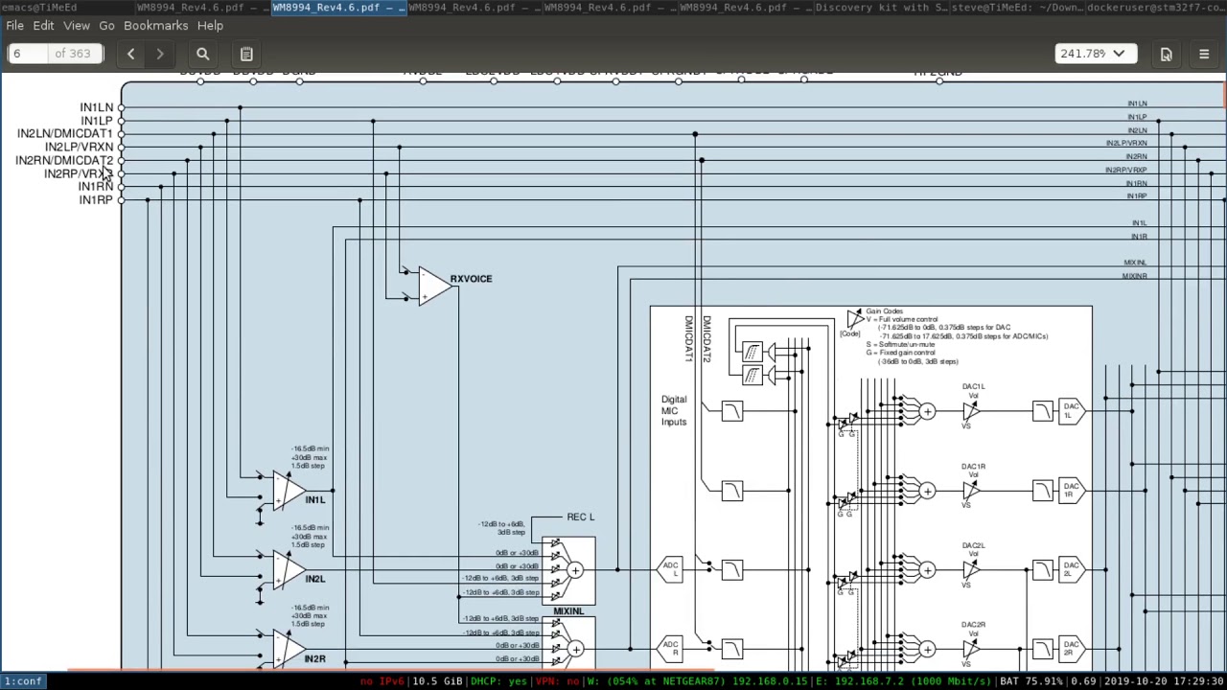Open the File menu
The image size is (1227, 690).
(x=14, y=25)
